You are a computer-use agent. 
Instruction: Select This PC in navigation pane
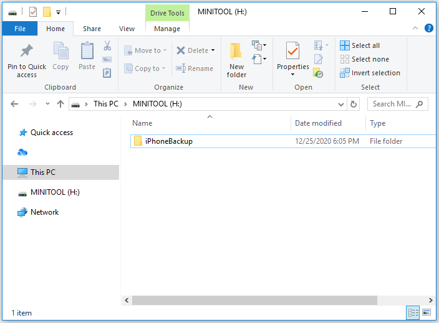[x=60, y=172]
